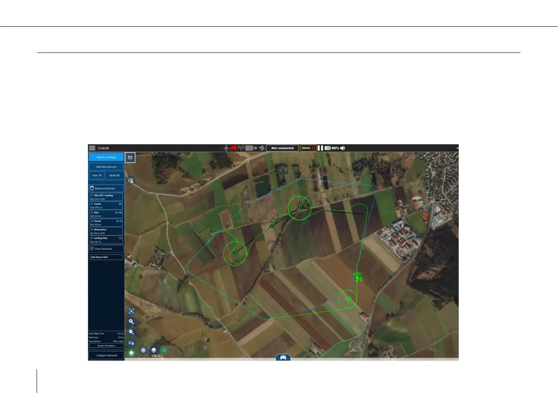
Task: Click the Reset All button
Action: (115, 175)
